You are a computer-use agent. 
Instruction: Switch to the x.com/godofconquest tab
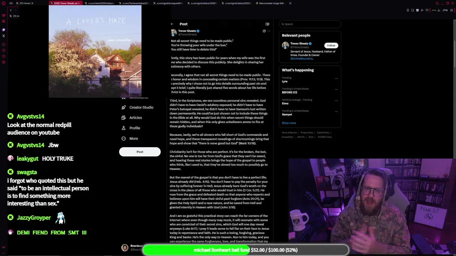coord(167,3)
